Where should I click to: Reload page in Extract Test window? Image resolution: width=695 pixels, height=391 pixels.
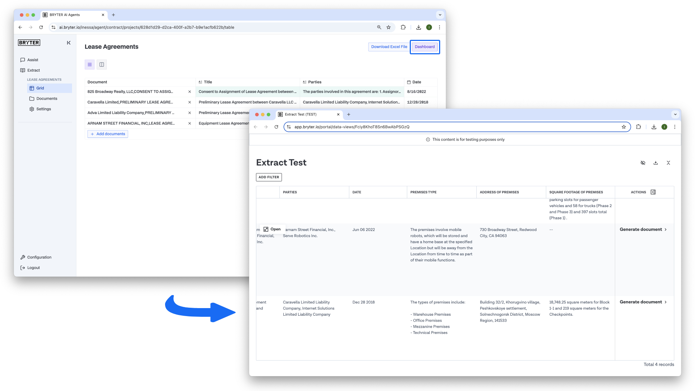click(276, 127)
